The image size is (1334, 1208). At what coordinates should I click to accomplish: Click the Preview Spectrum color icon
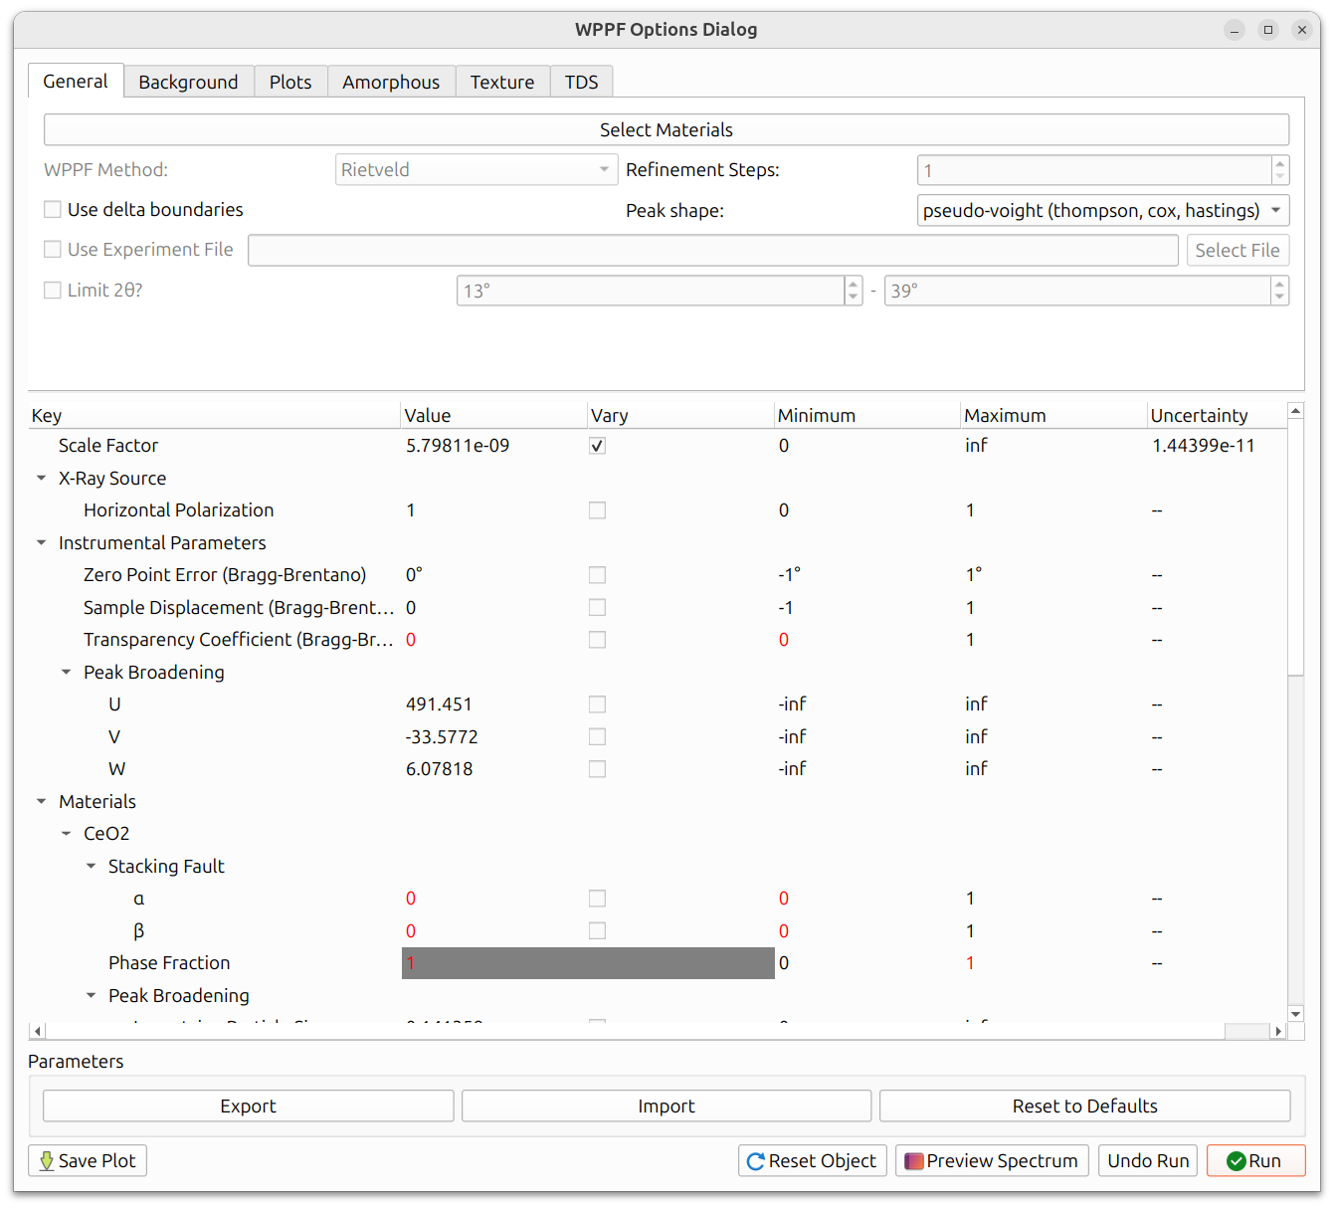(913, 1161)
